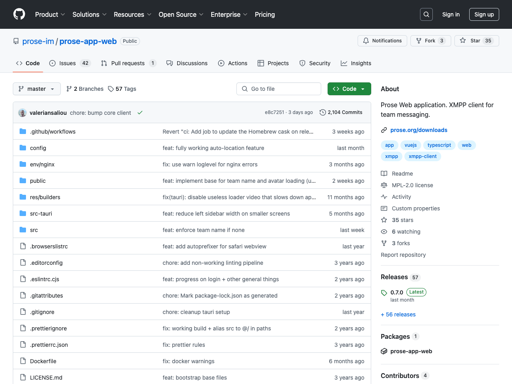Click the Sign in link
This screenshot has width=512, height=384.
click(451, 14)
